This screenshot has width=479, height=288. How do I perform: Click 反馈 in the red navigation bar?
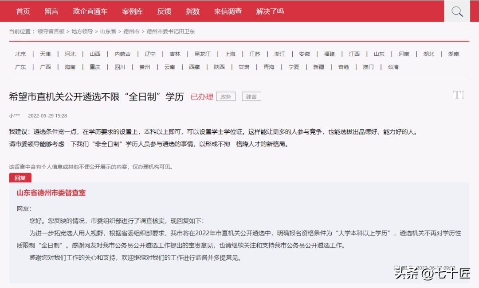click(x=165, y=12)
